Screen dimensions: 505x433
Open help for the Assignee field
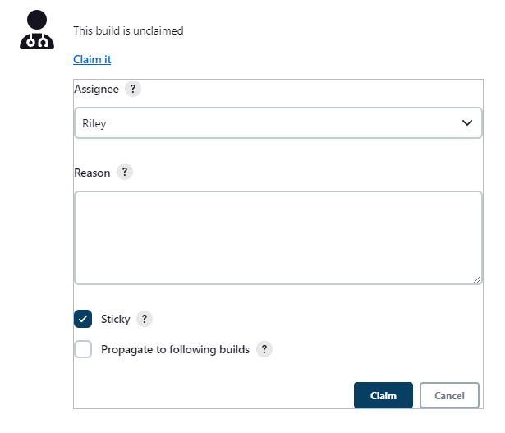(133, 89)
